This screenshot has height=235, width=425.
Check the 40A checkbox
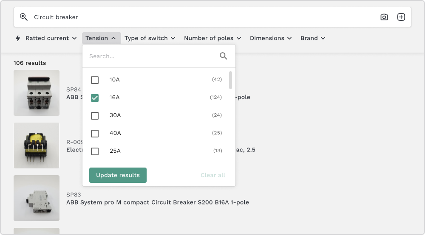(x=95, y=134)
